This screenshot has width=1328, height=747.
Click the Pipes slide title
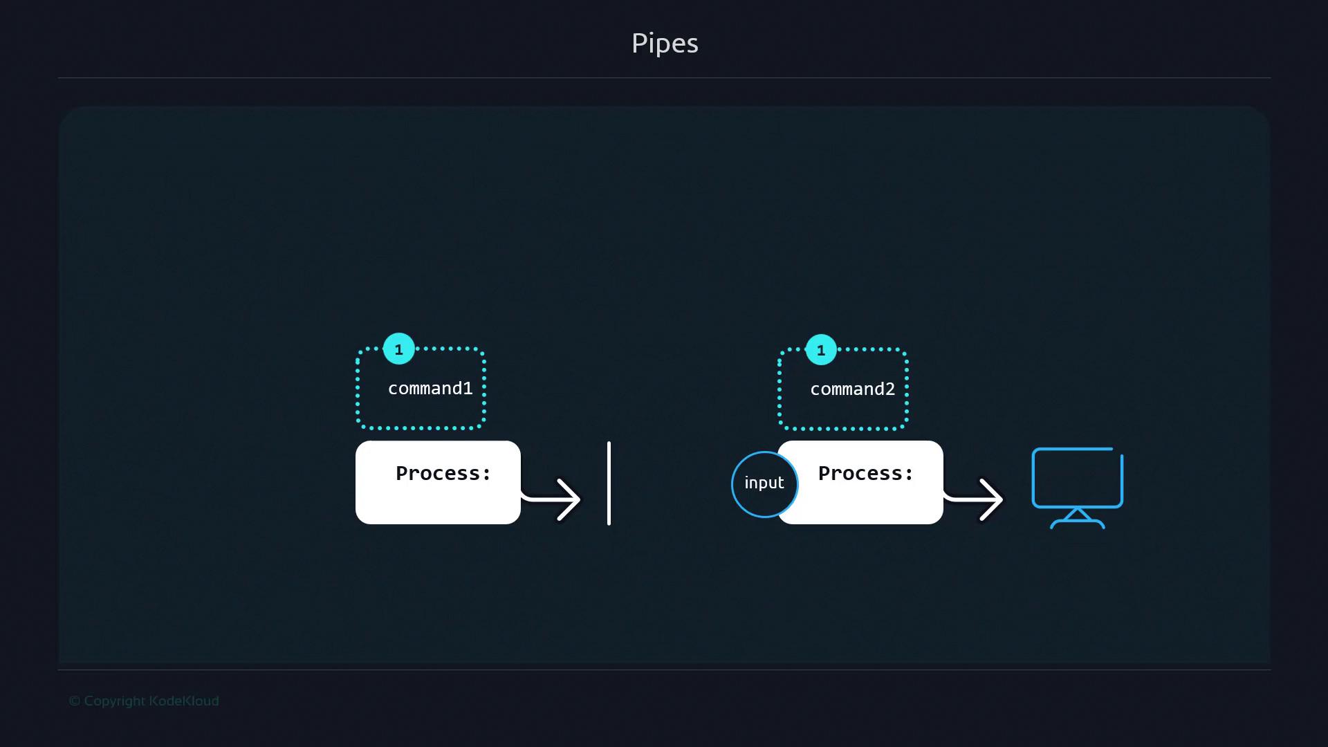pyautogui.click(x=665, y=43)
